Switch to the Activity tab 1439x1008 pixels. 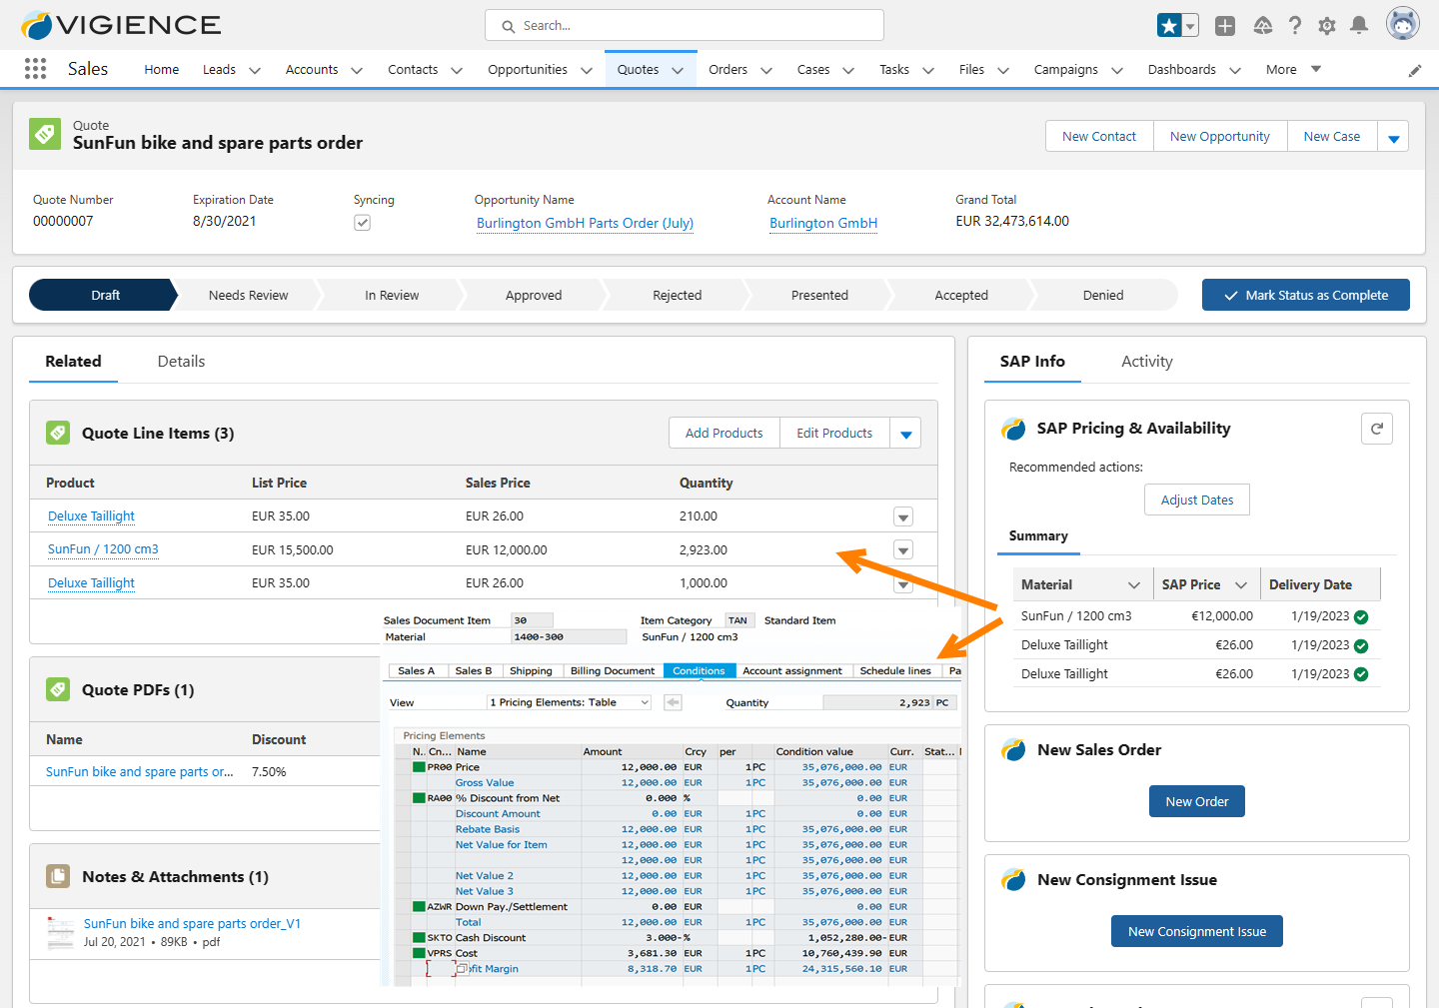click(x=1147, y=362)
